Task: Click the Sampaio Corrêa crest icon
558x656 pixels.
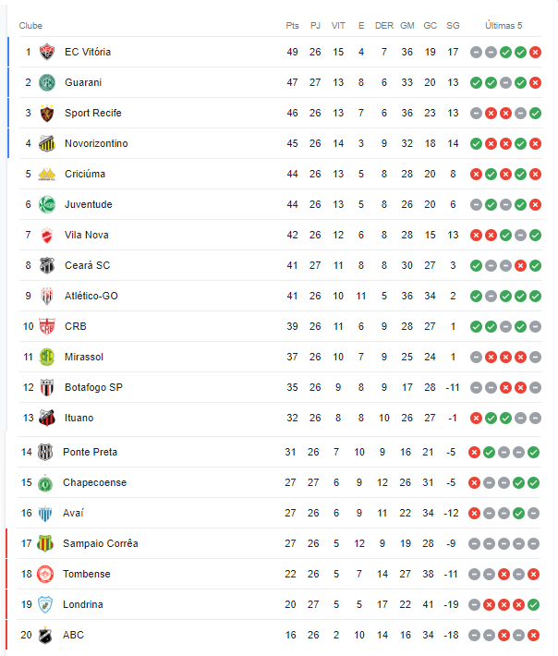Action: (45, 543)
